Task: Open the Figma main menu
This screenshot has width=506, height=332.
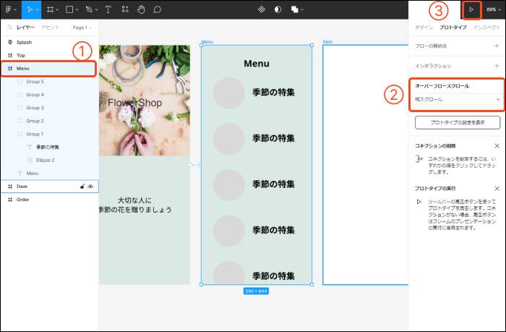Action: (10, 9)
